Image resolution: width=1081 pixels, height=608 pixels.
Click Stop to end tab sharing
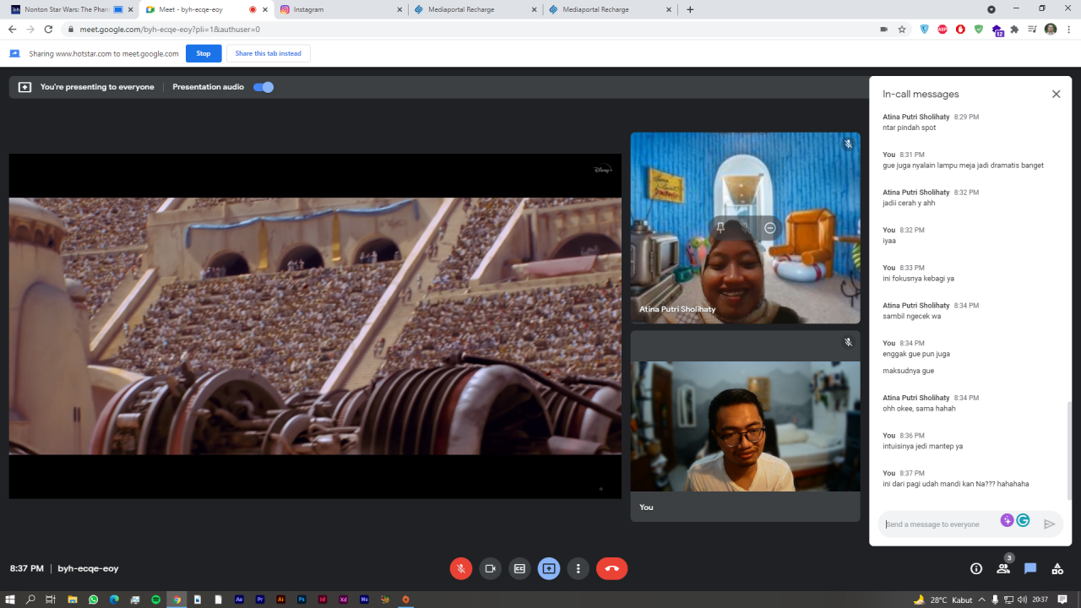(204, 53)
